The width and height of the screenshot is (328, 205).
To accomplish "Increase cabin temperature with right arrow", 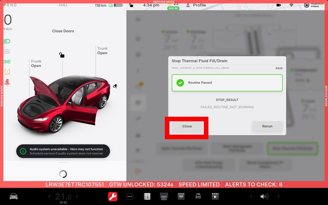I will coord(77,196).
